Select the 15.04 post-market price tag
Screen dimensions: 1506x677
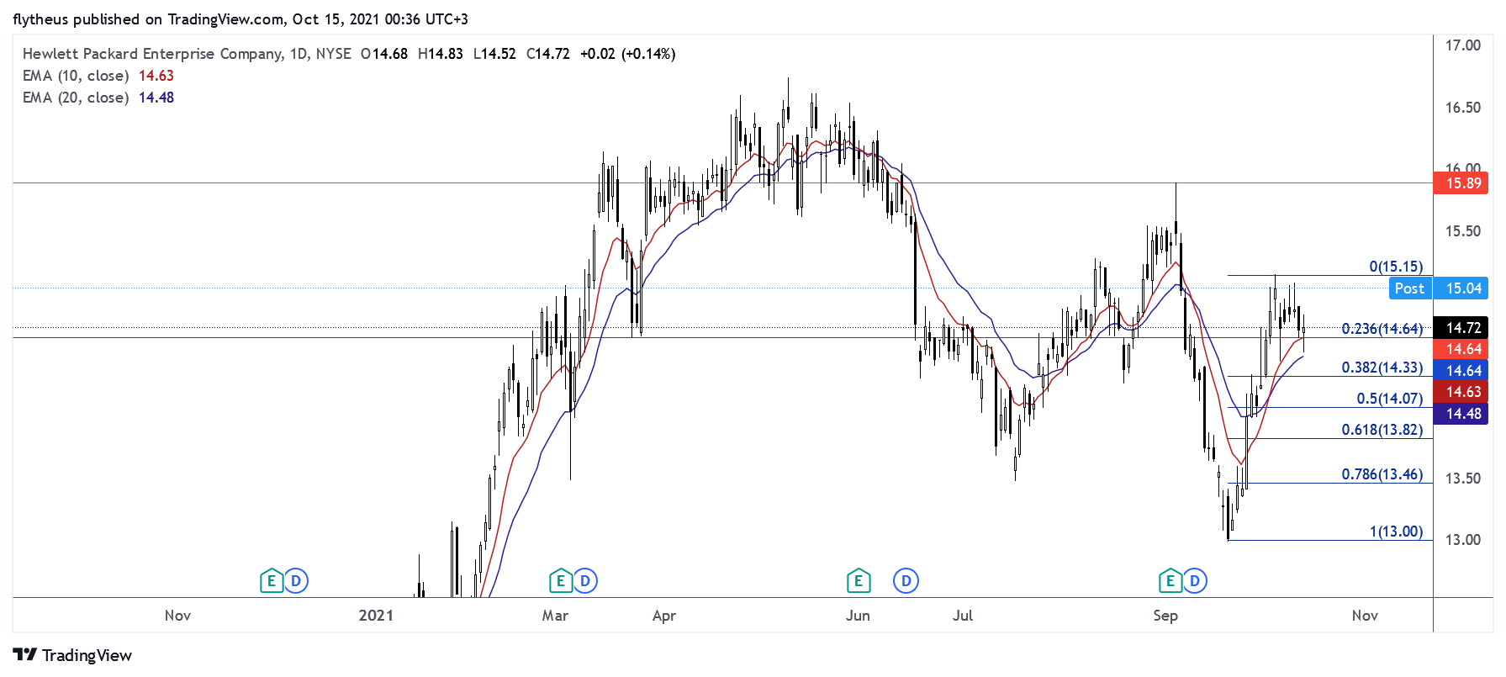coord(1461,288)
